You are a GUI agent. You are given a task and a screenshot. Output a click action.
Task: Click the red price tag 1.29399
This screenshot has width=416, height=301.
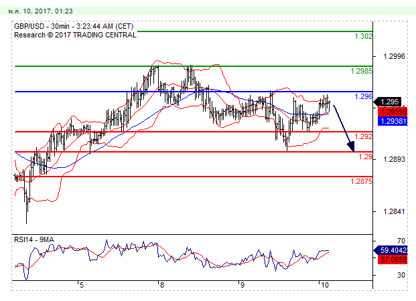coord(393,112)
